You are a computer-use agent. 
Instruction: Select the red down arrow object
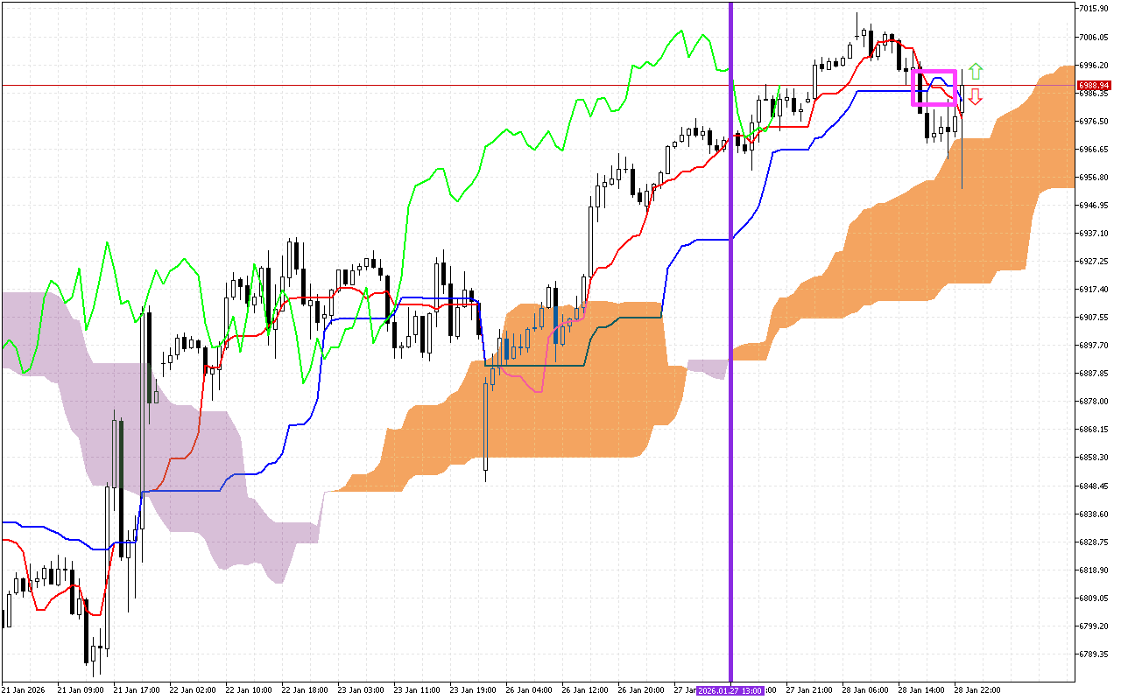975,97
